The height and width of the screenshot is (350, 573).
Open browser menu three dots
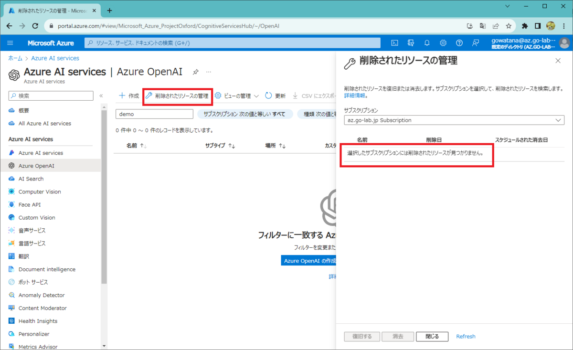564,26
